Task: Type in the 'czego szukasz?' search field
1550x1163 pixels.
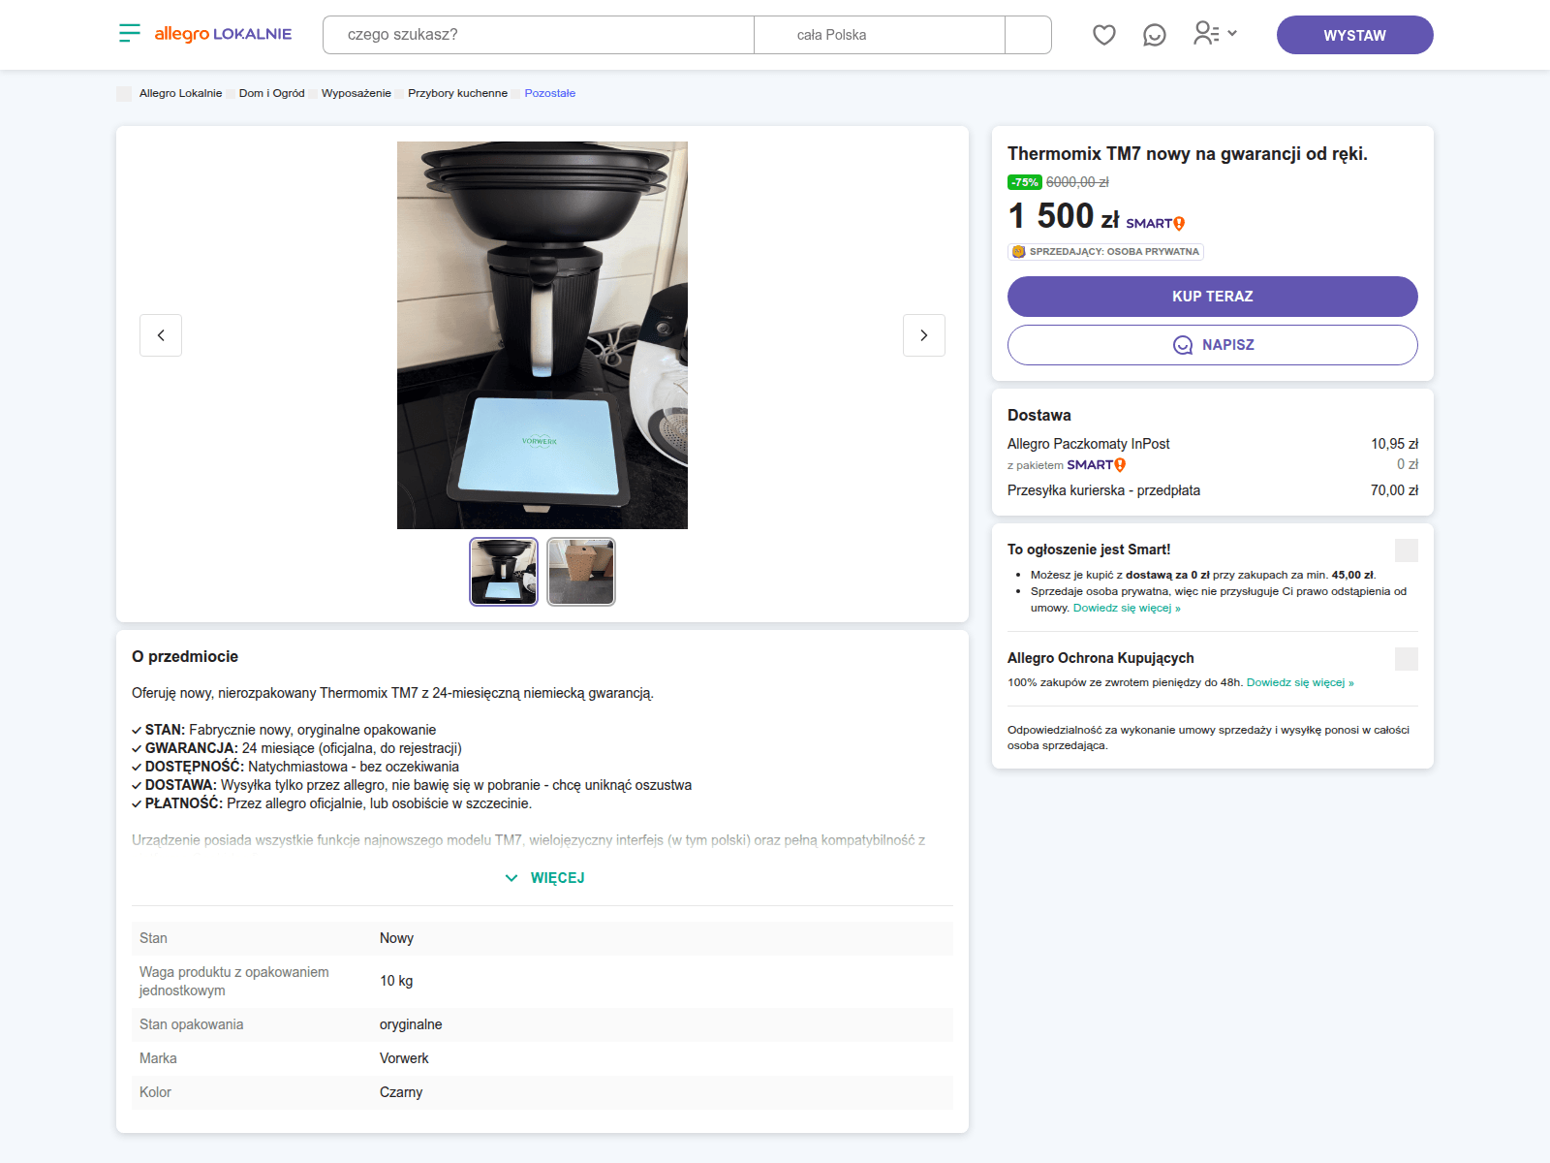Action: [538, 35]
